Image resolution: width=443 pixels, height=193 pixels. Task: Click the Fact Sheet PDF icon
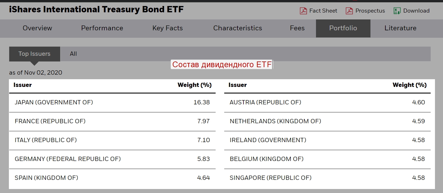303,11
